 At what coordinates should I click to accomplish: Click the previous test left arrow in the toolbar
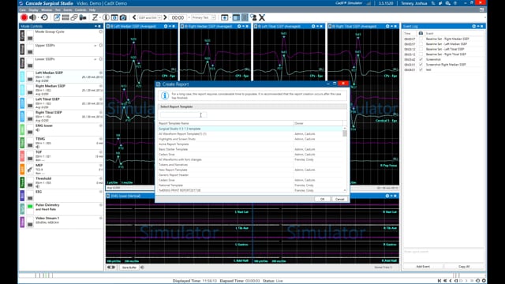[134, 17]
